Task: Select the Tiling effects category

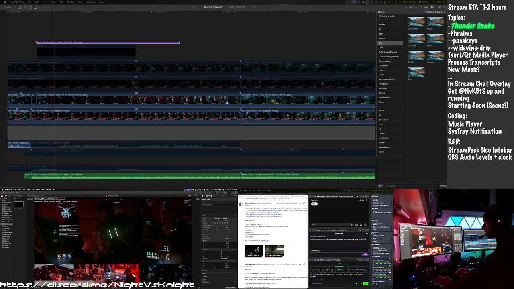Action: coord(381,102)
